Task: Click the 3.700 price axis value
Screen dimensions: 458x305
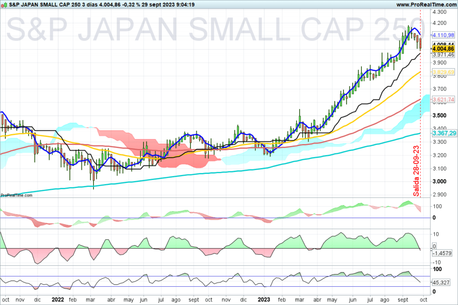Action: tap(439, 89)
